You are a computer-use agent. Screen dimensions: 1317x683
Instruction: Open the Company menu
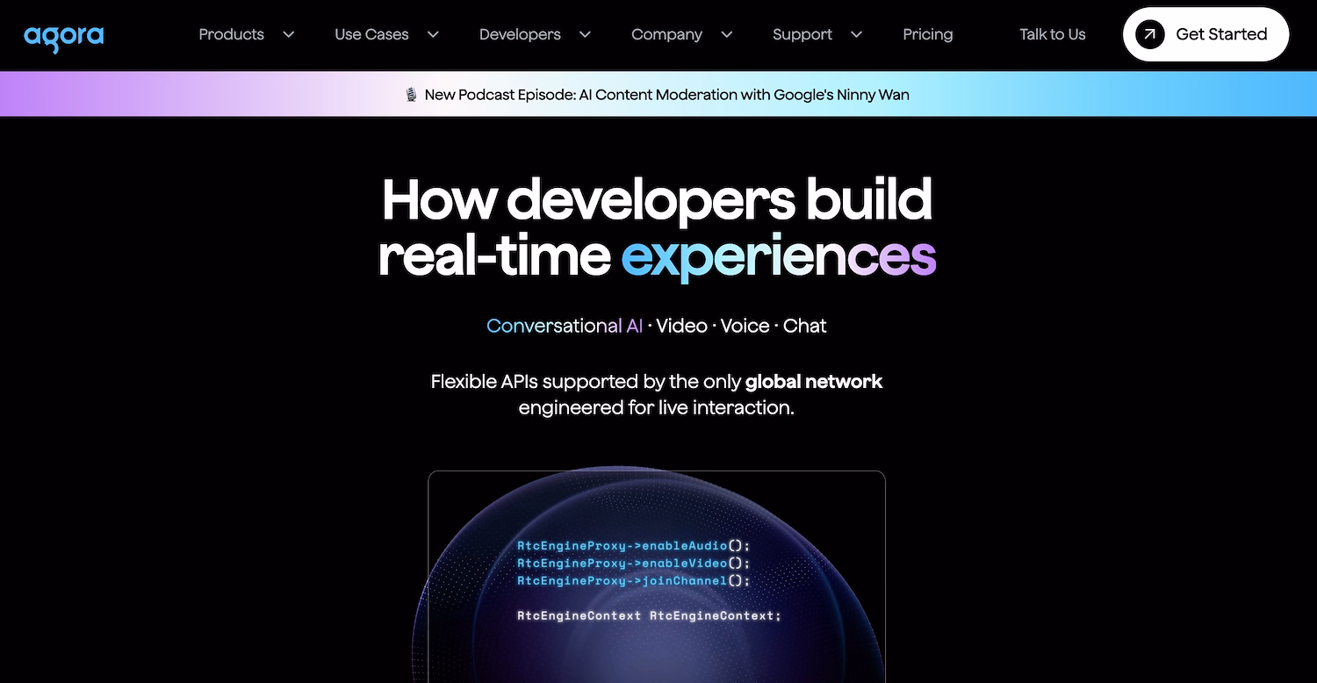click(x=666, y=34)
